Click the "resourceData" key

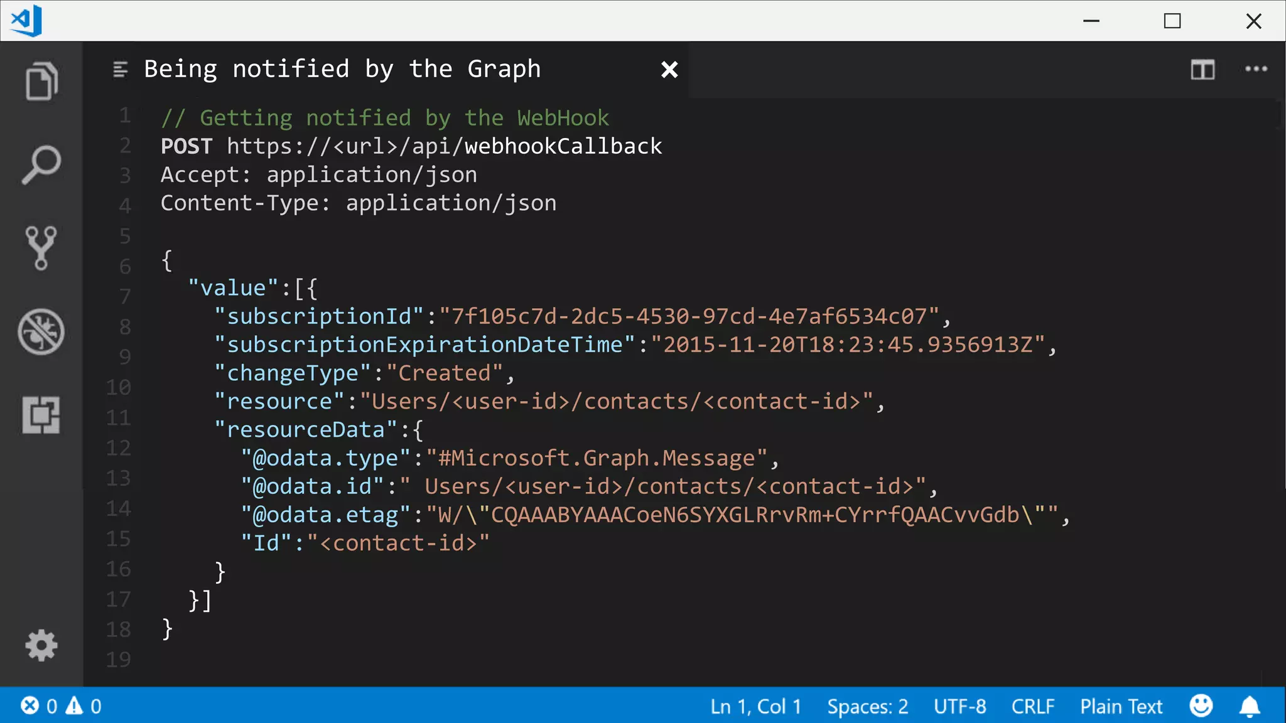[x=306, y=430]
